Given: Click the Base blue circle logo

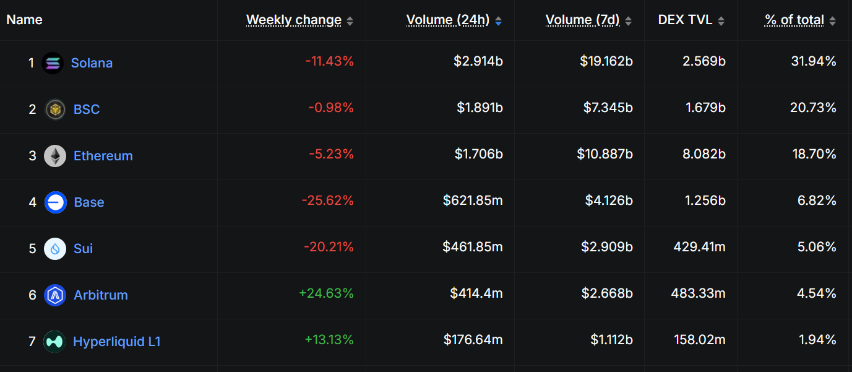Looking at the screenshot, I should point(55,202).
